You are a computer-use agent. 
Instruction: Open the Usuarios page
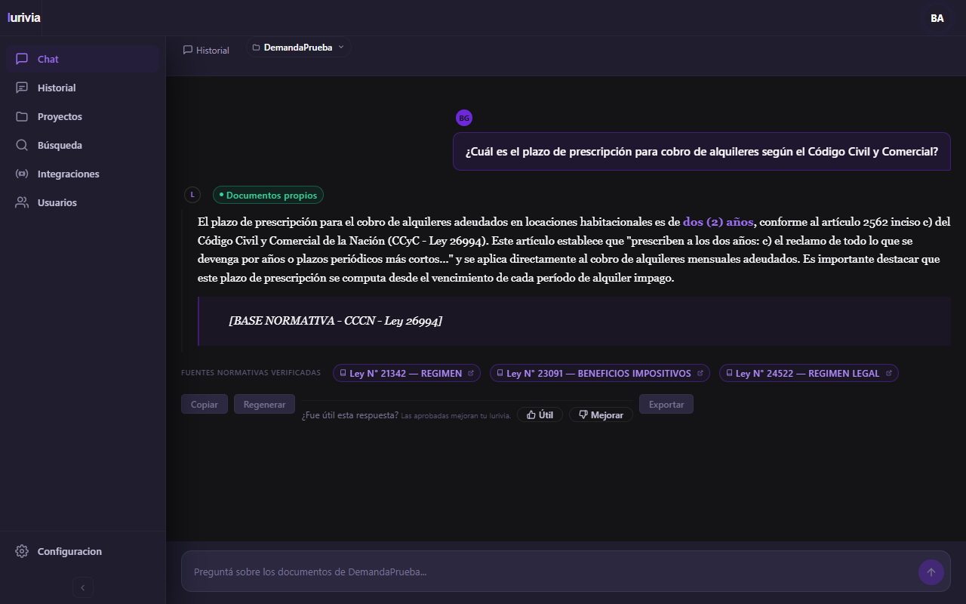[x=83, y=202]
